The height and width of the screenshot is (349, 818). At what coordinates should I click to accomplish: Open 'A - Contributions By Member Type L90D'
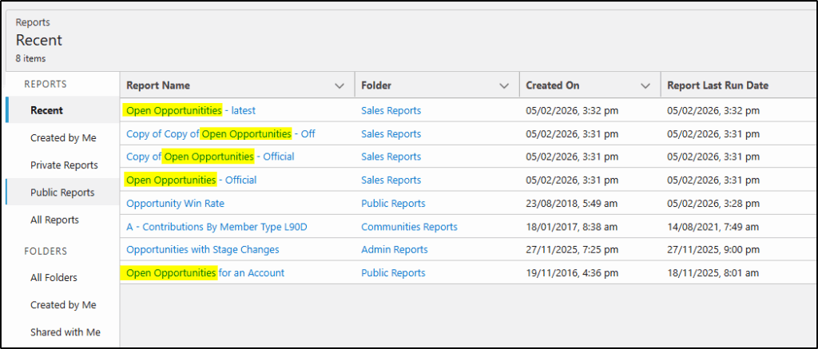tap(216, 227)
